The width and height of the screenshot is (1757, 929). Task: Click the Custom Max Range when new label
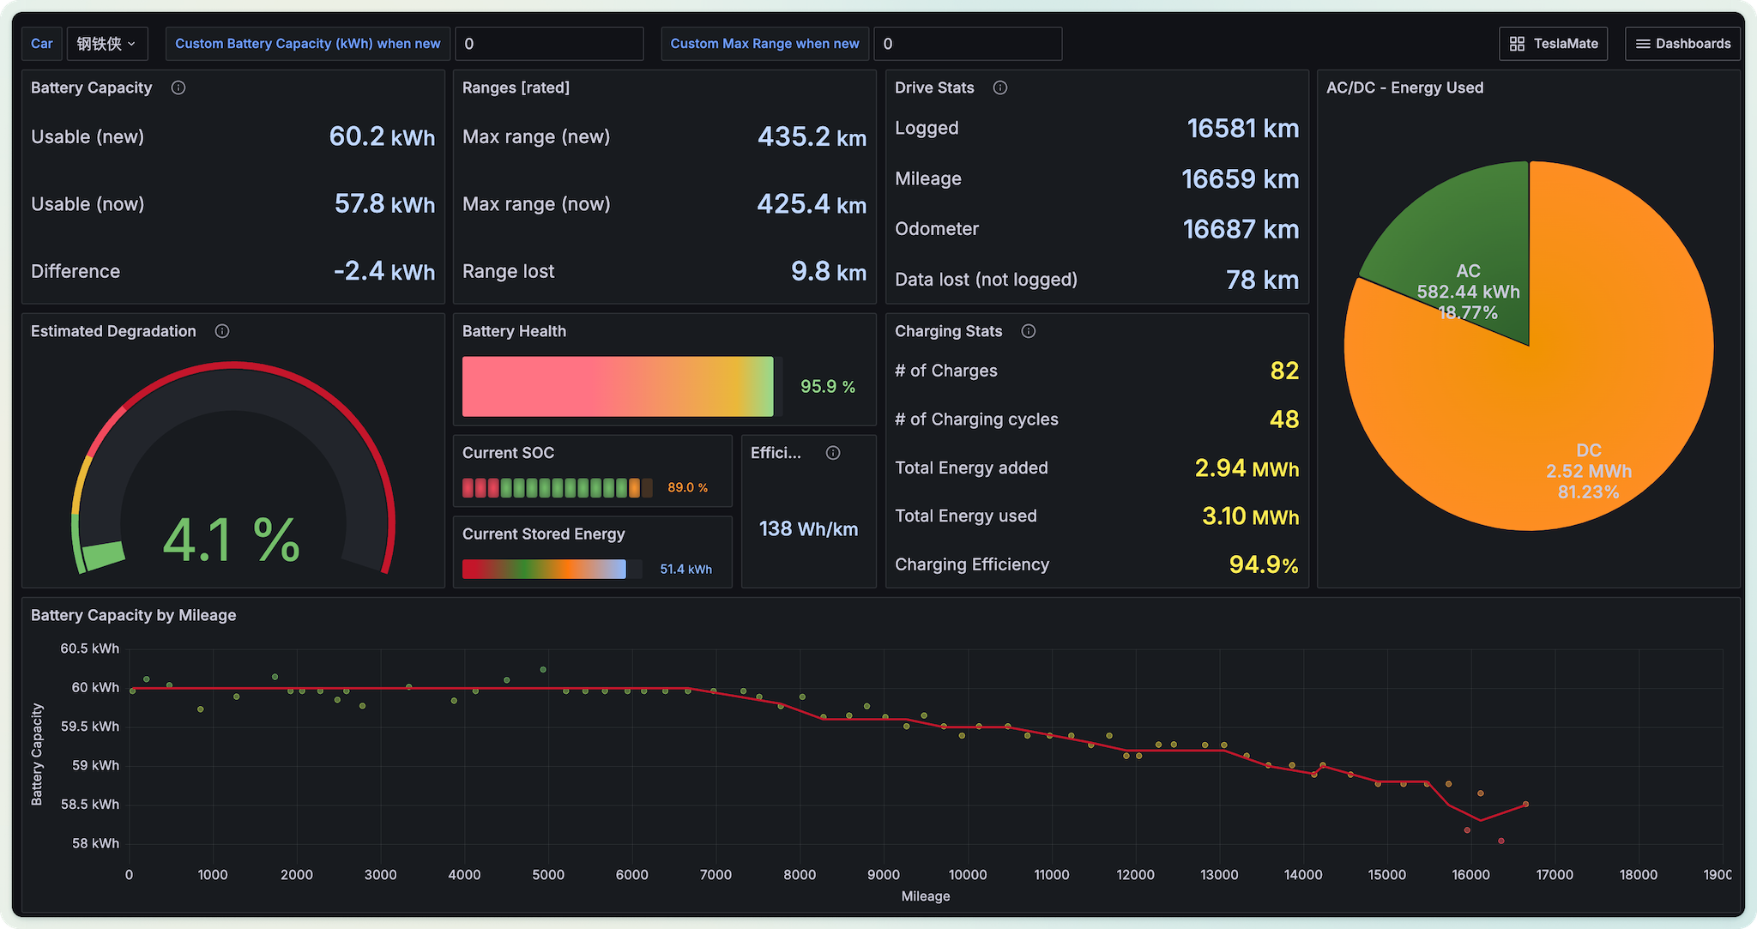coord(764,44)
